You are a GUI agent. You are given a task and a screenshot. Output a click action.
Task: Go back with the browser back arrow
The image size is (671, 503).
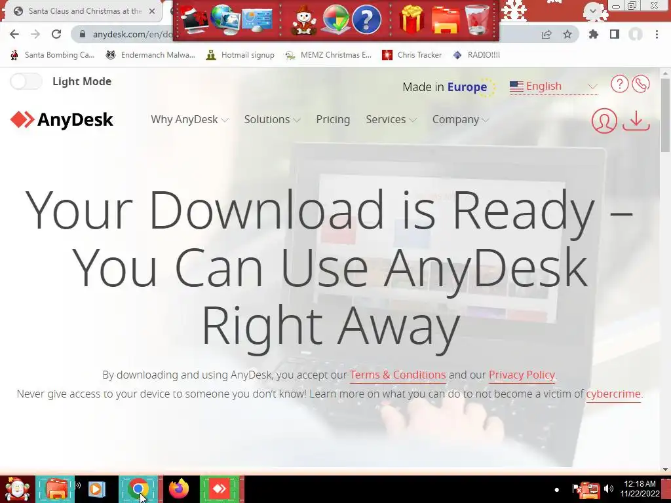pos(14,34)
